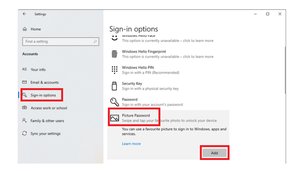Click the Windows Hello Face smiley icon
Screen dimensions: 304x171
(114, 38)
